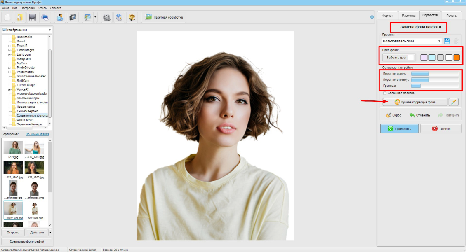The height and width of the screenshot is (252, 466).
Task: Save preset with blue floppy icon
Action: click(x=447, y=41)
